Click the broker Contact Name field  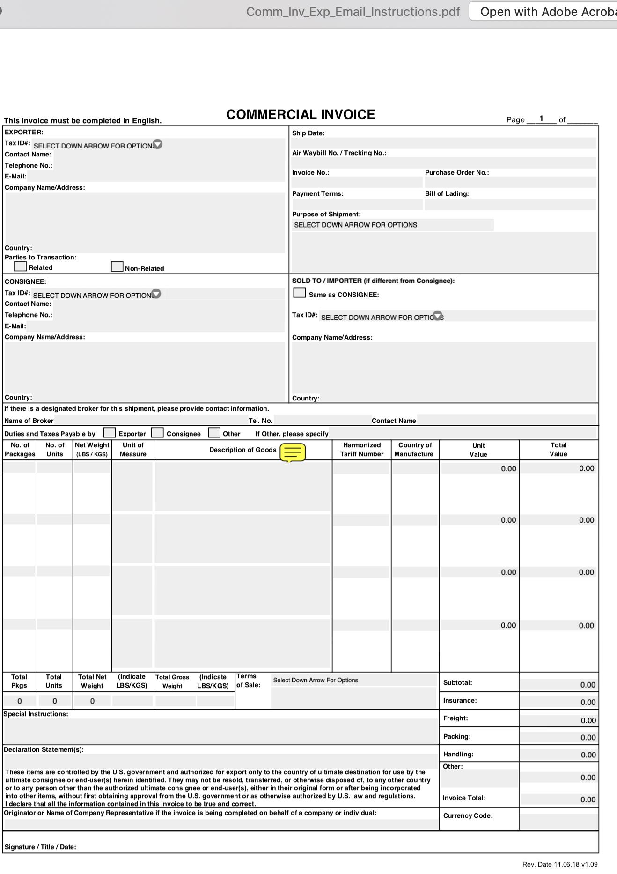[x=507, y=420]
